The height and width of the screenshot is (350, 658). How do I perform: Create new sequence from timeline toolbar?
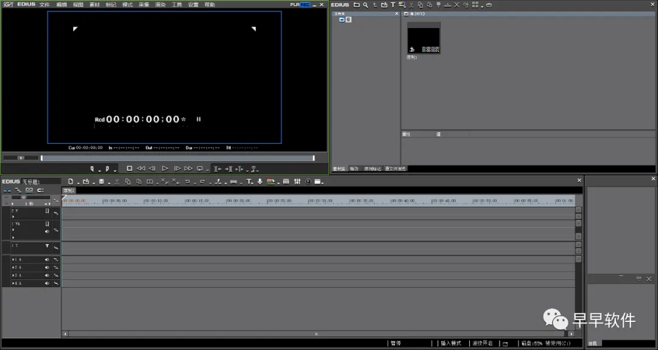[71, 182]
